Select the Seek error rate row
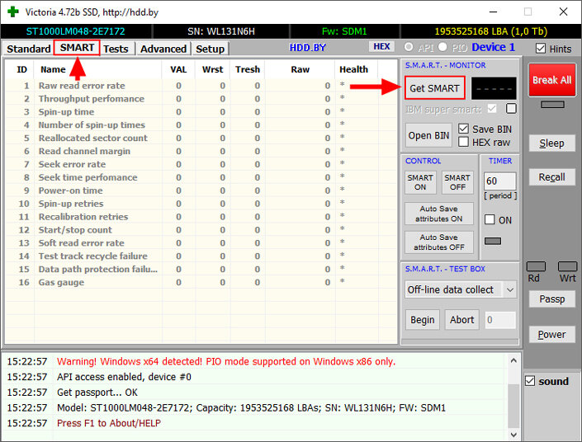Image resolution: width=582 pixels, height=442 pixels. tap(201, 164)
